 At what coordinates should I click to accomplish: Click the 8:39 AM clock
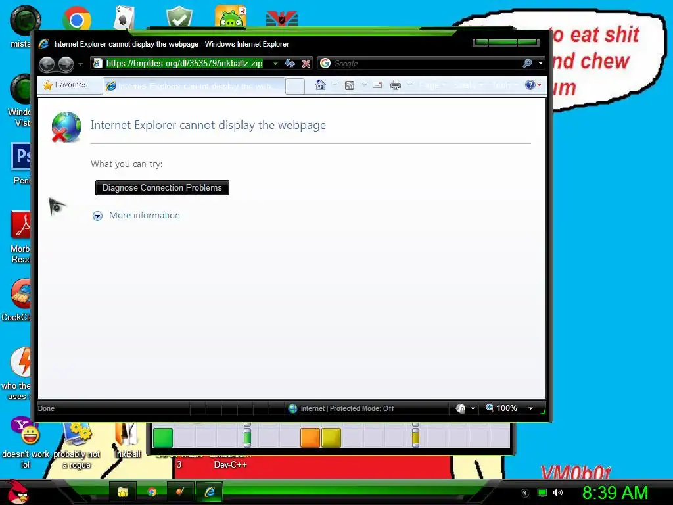[x=615, y=493]
